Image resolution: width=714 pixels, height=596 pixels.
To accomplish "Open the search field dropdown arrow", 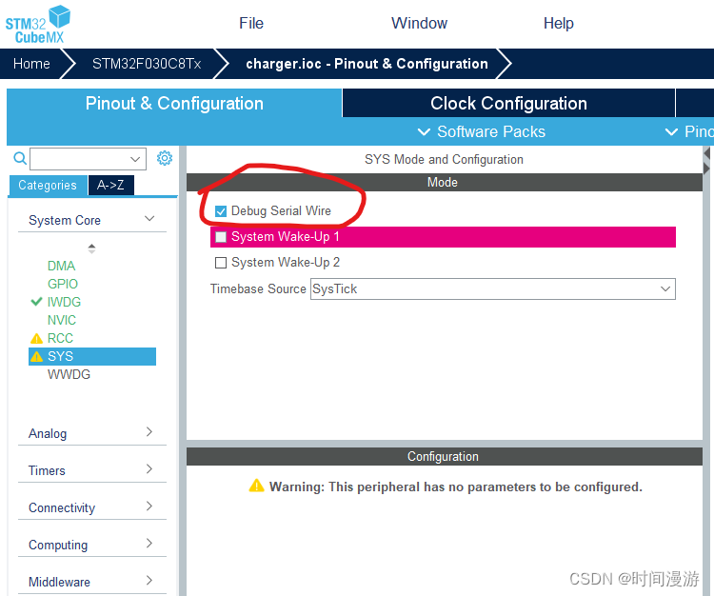I will [x=135, y=159].
